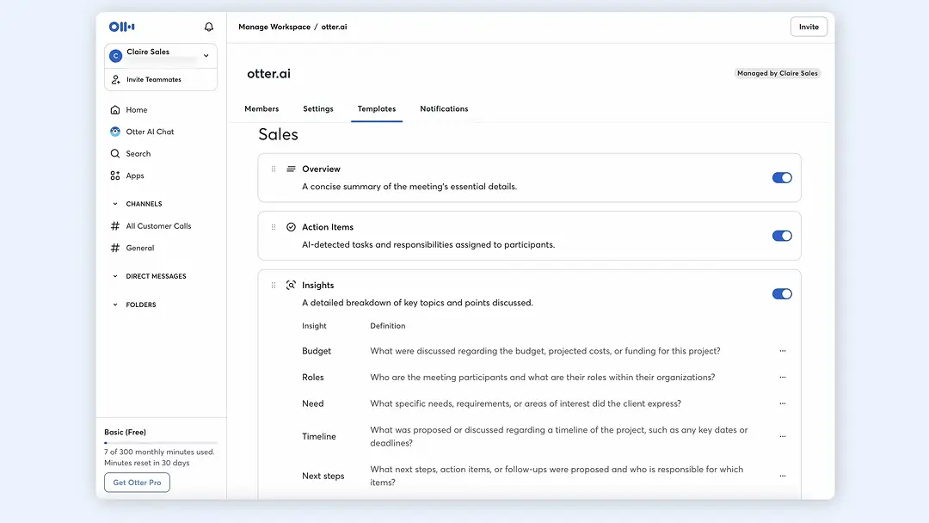This screenshot has width=929, height=523.
Task: Click the Overview lines icon
Action: [291, 169]
